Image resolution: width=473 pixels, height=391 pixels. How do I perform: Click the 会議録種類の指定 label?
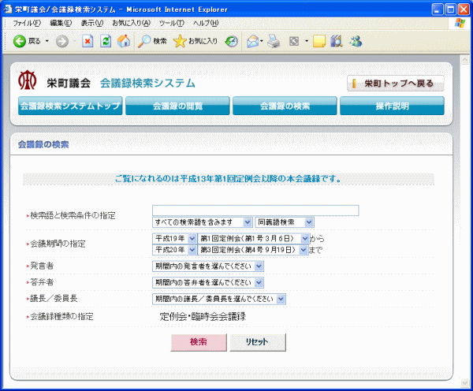tap(61, 317)
